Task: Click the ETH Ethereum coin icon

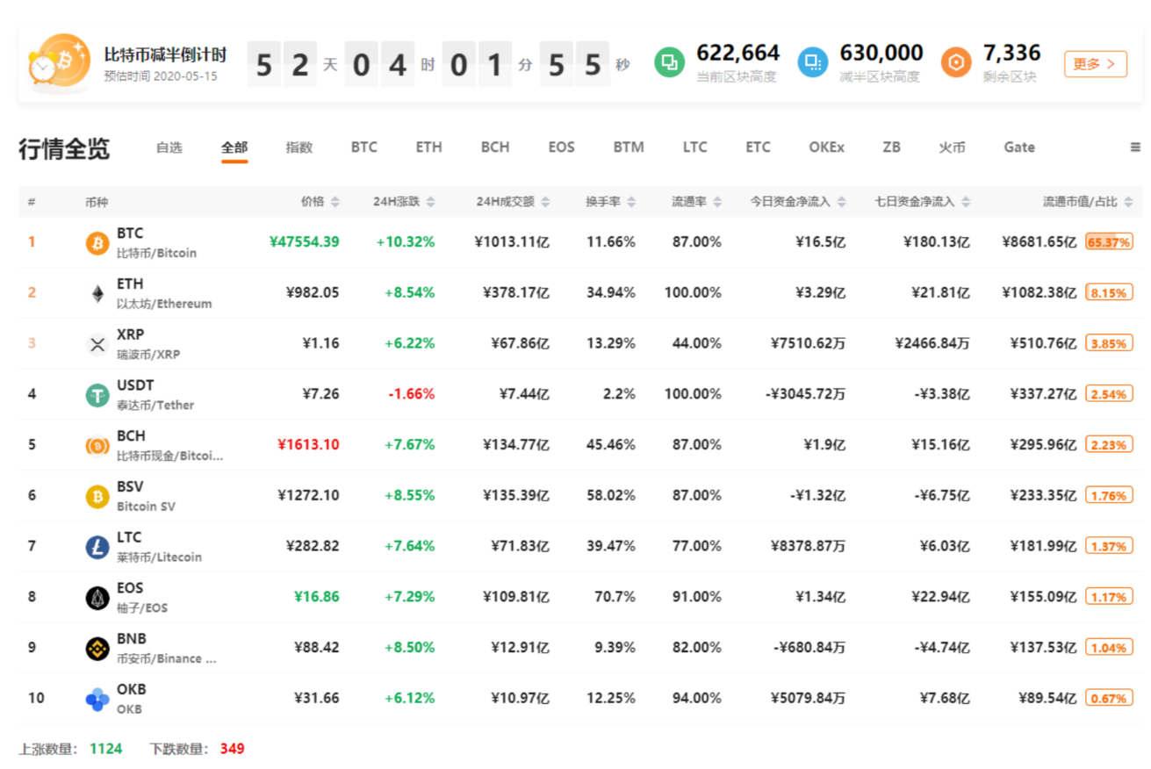Action: tap(97, 294)
